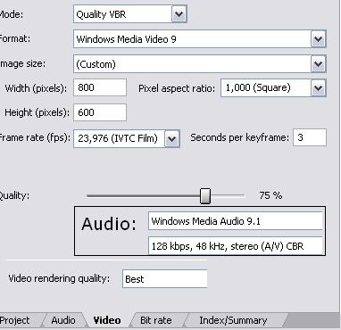Open the Format dropdown showing Windows Media Video 9

tap(200, 39)
